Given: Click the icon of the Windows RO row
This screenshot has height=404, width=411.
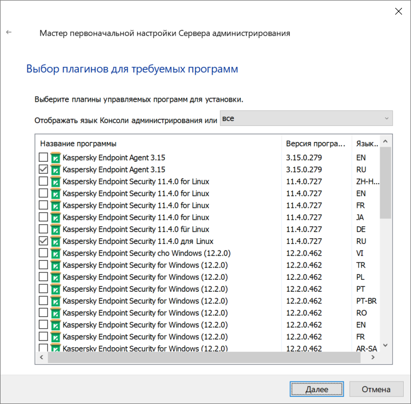Looking at the screenshot, I should 56,313.
